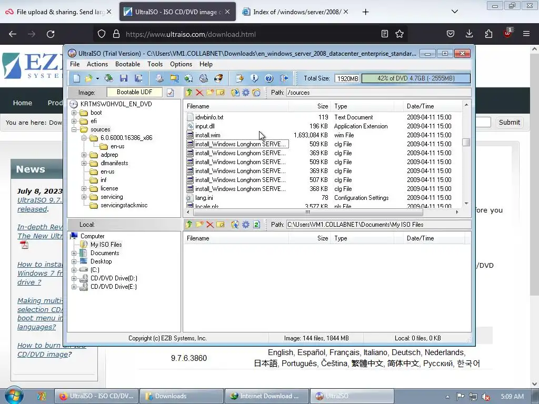Expand the Documents node in Local tree

[74, 253]
